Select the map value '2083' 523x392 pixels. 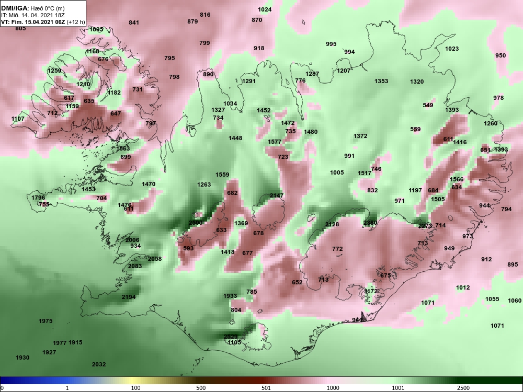coord(135,266)
